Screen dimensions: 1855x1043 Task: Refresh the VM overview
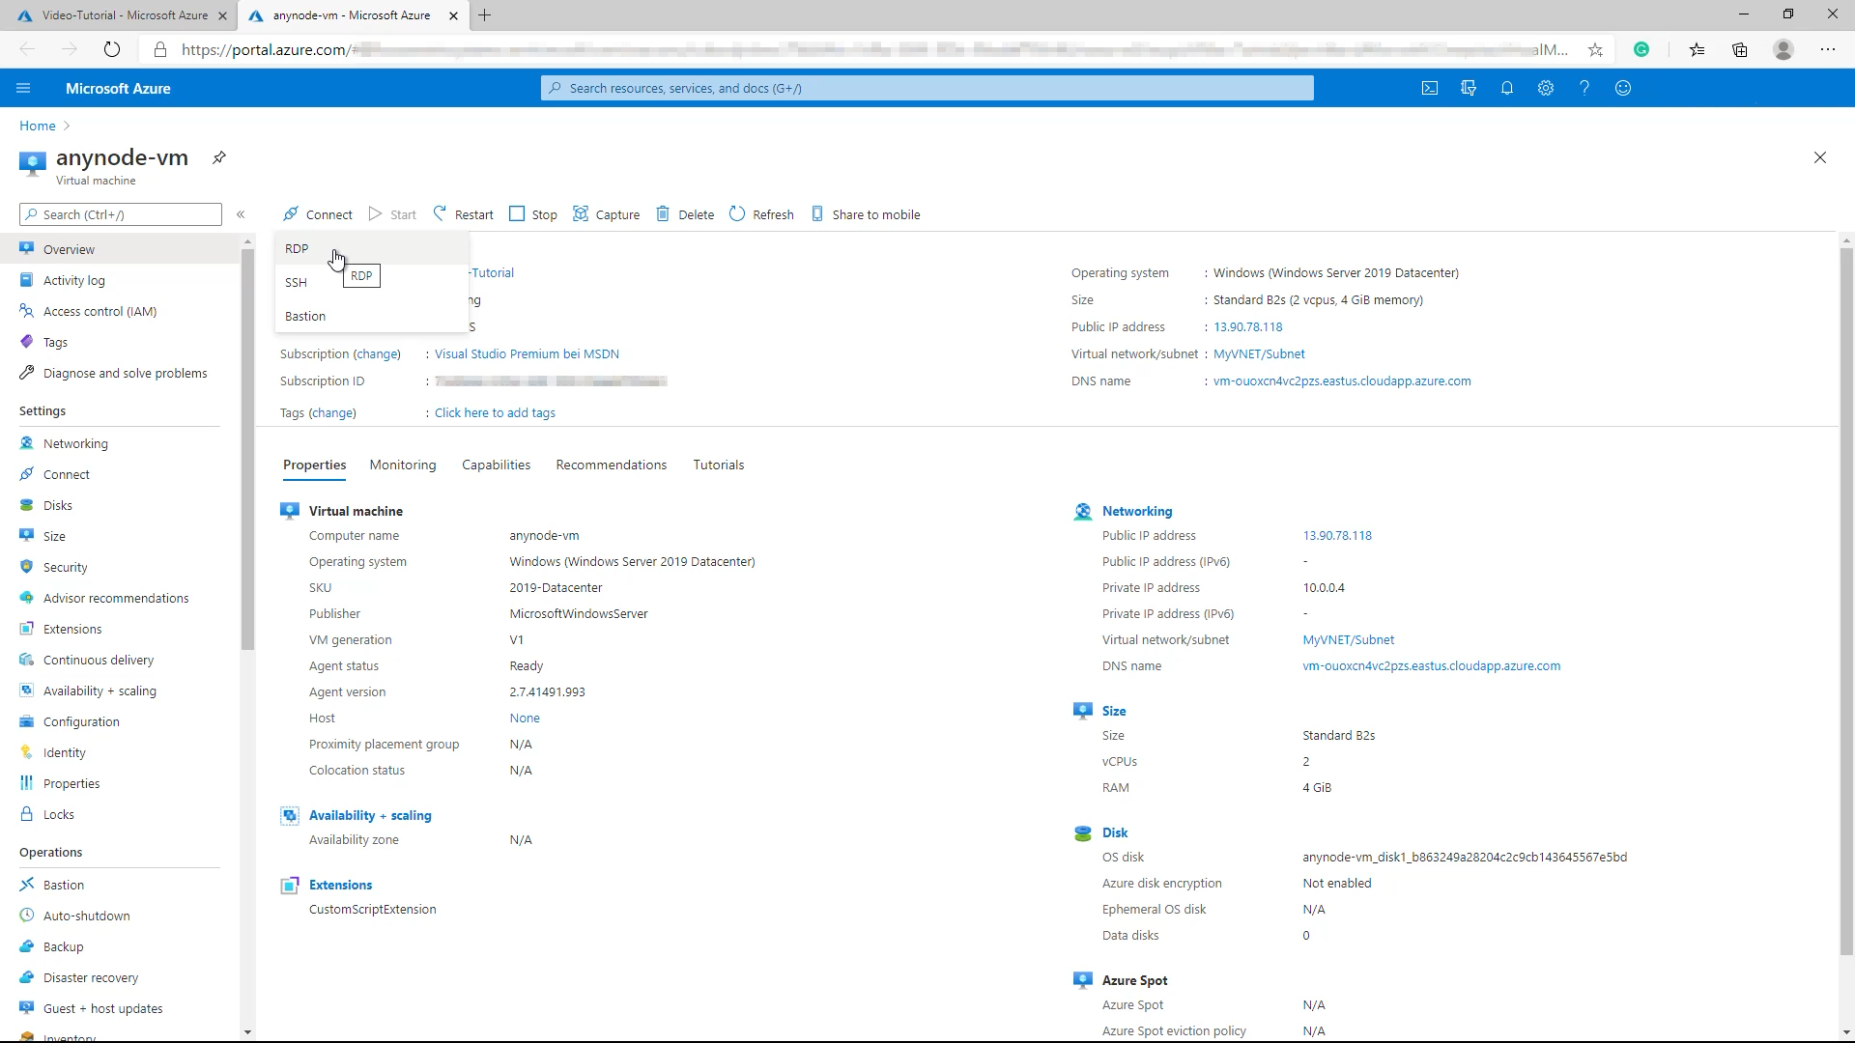click(x=761, y=214)
